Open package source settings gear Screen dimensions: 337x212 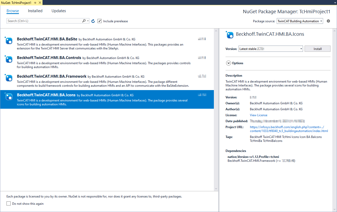pyautogui.click(x=328, y=21)
